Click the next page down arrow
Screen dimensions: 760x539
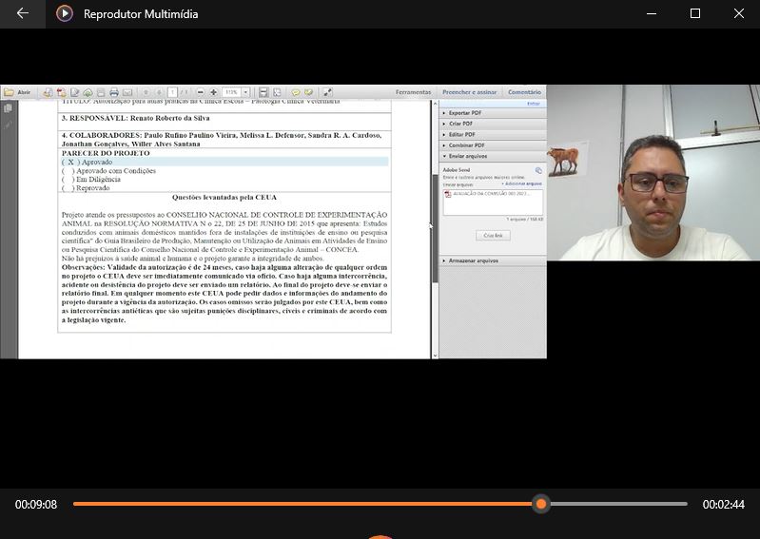pos(159,92)
